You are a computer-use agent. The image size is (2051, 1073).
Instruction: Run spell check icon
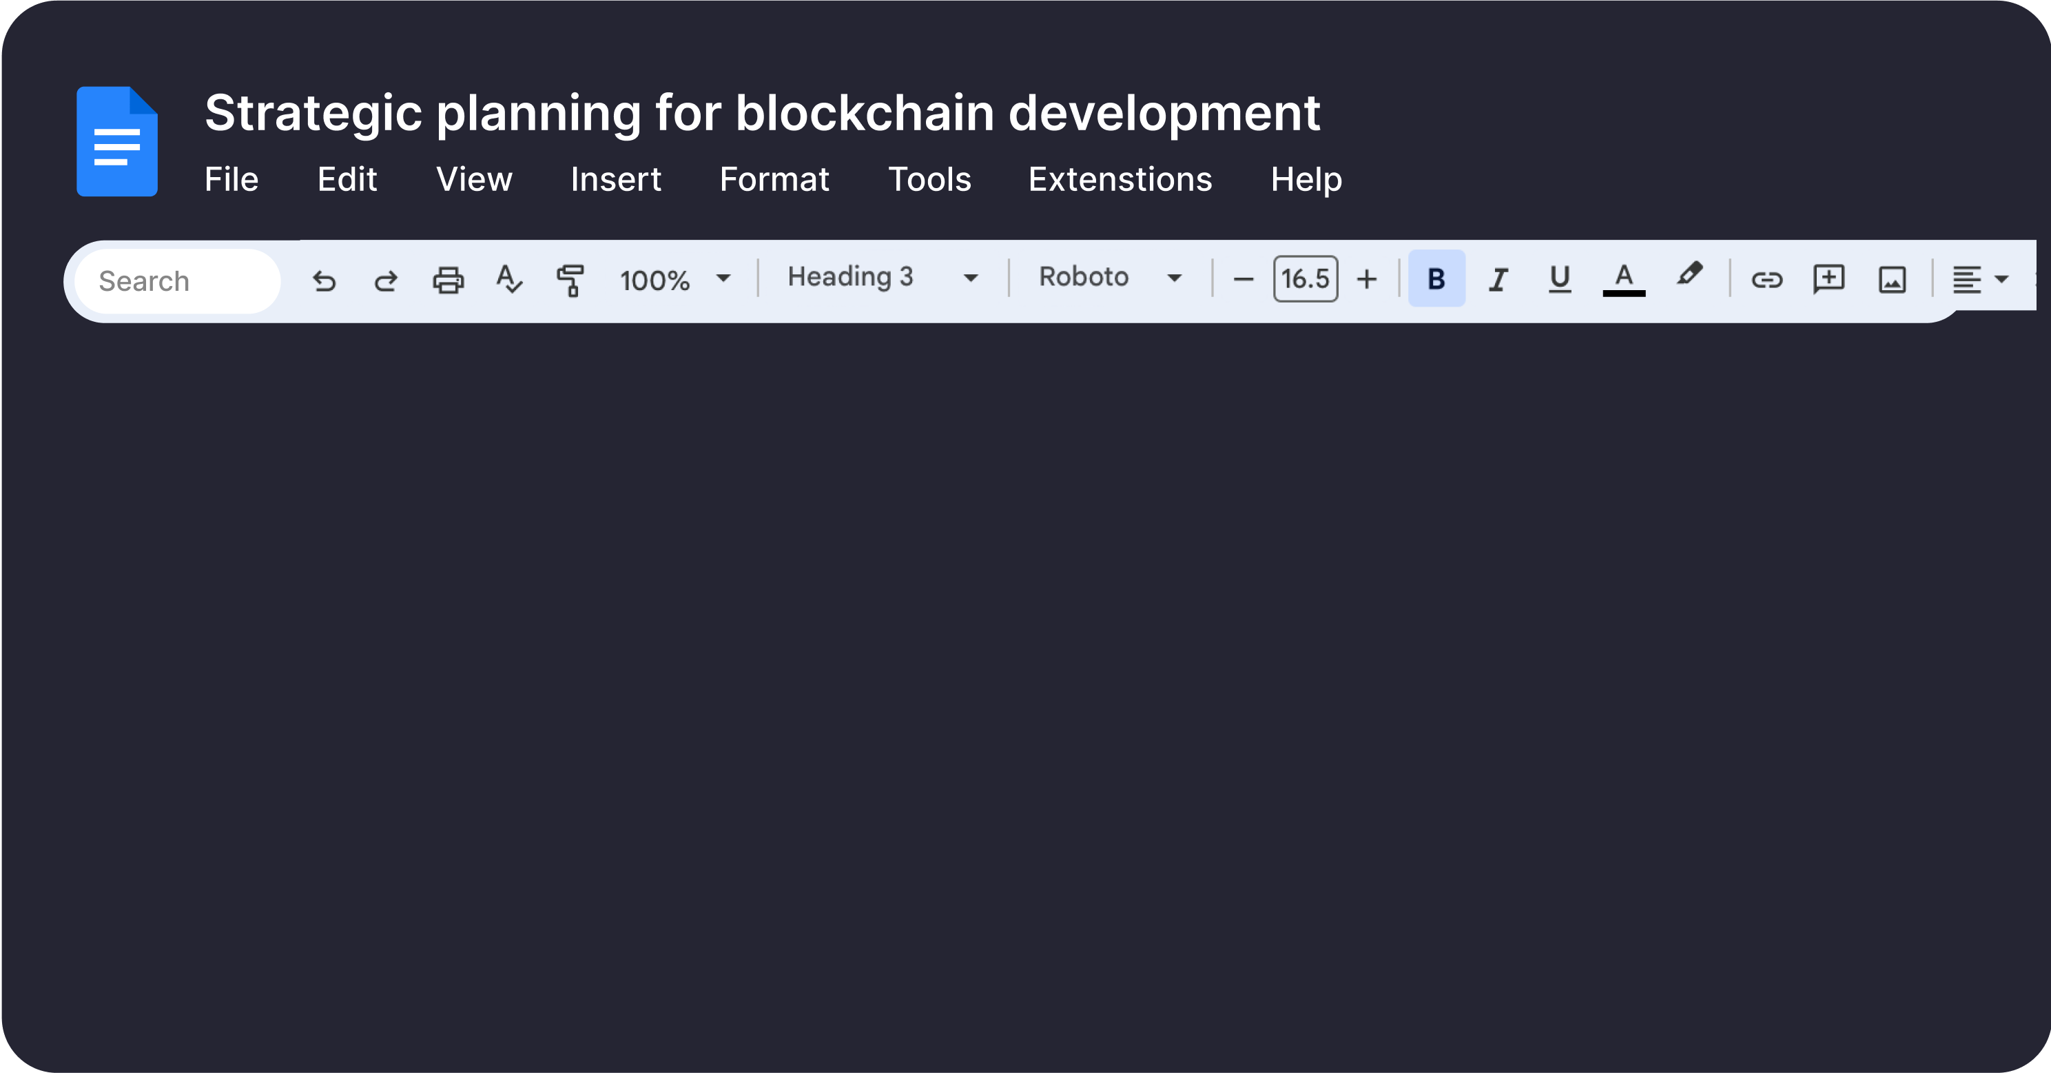[508, 280]
